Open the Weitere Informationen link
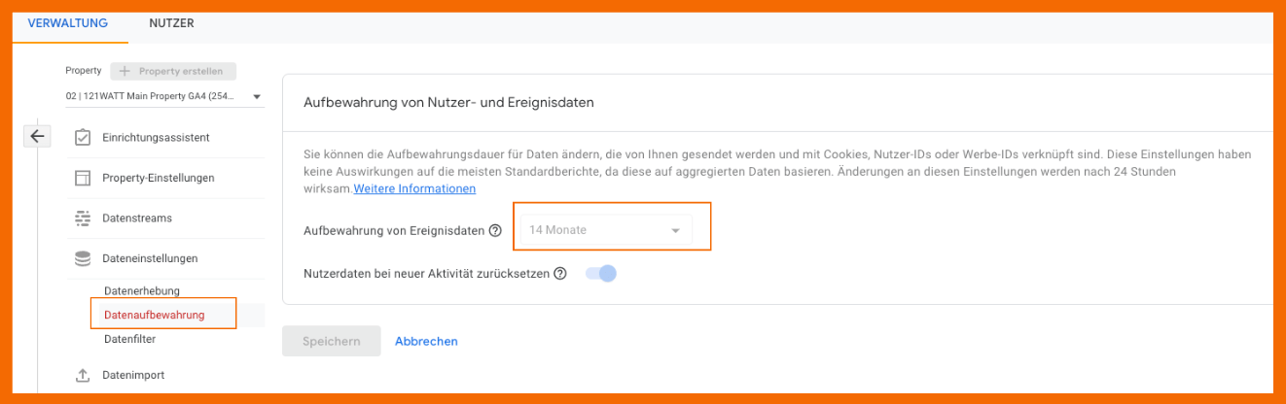 tap(414, 188)
